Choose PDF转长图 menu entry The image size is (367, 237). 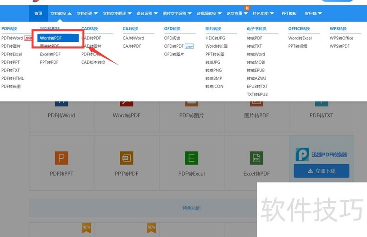(11, 86)
